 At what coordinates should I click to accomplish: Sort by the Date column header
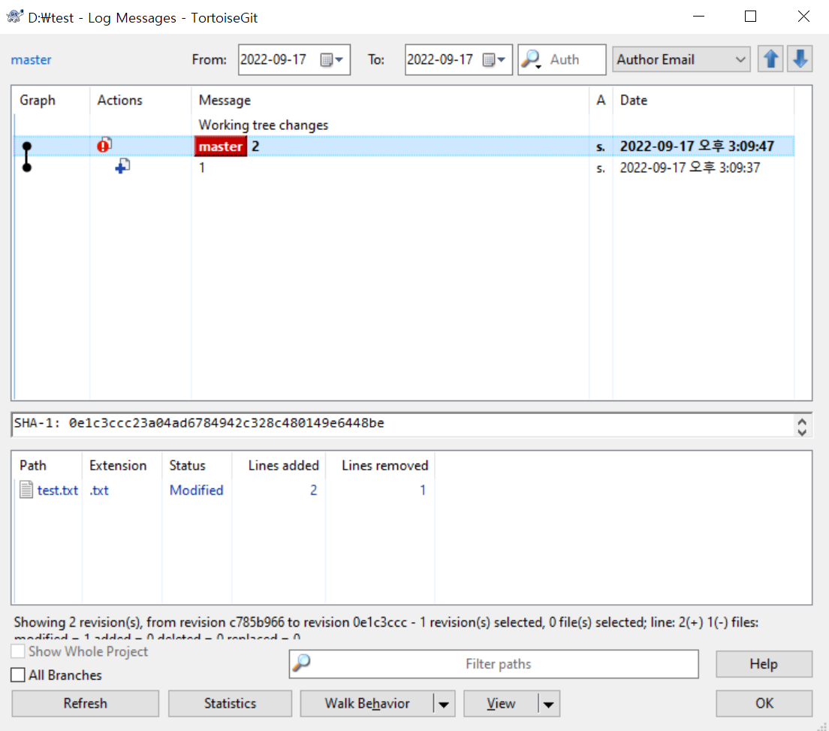(x=703, y=100)
